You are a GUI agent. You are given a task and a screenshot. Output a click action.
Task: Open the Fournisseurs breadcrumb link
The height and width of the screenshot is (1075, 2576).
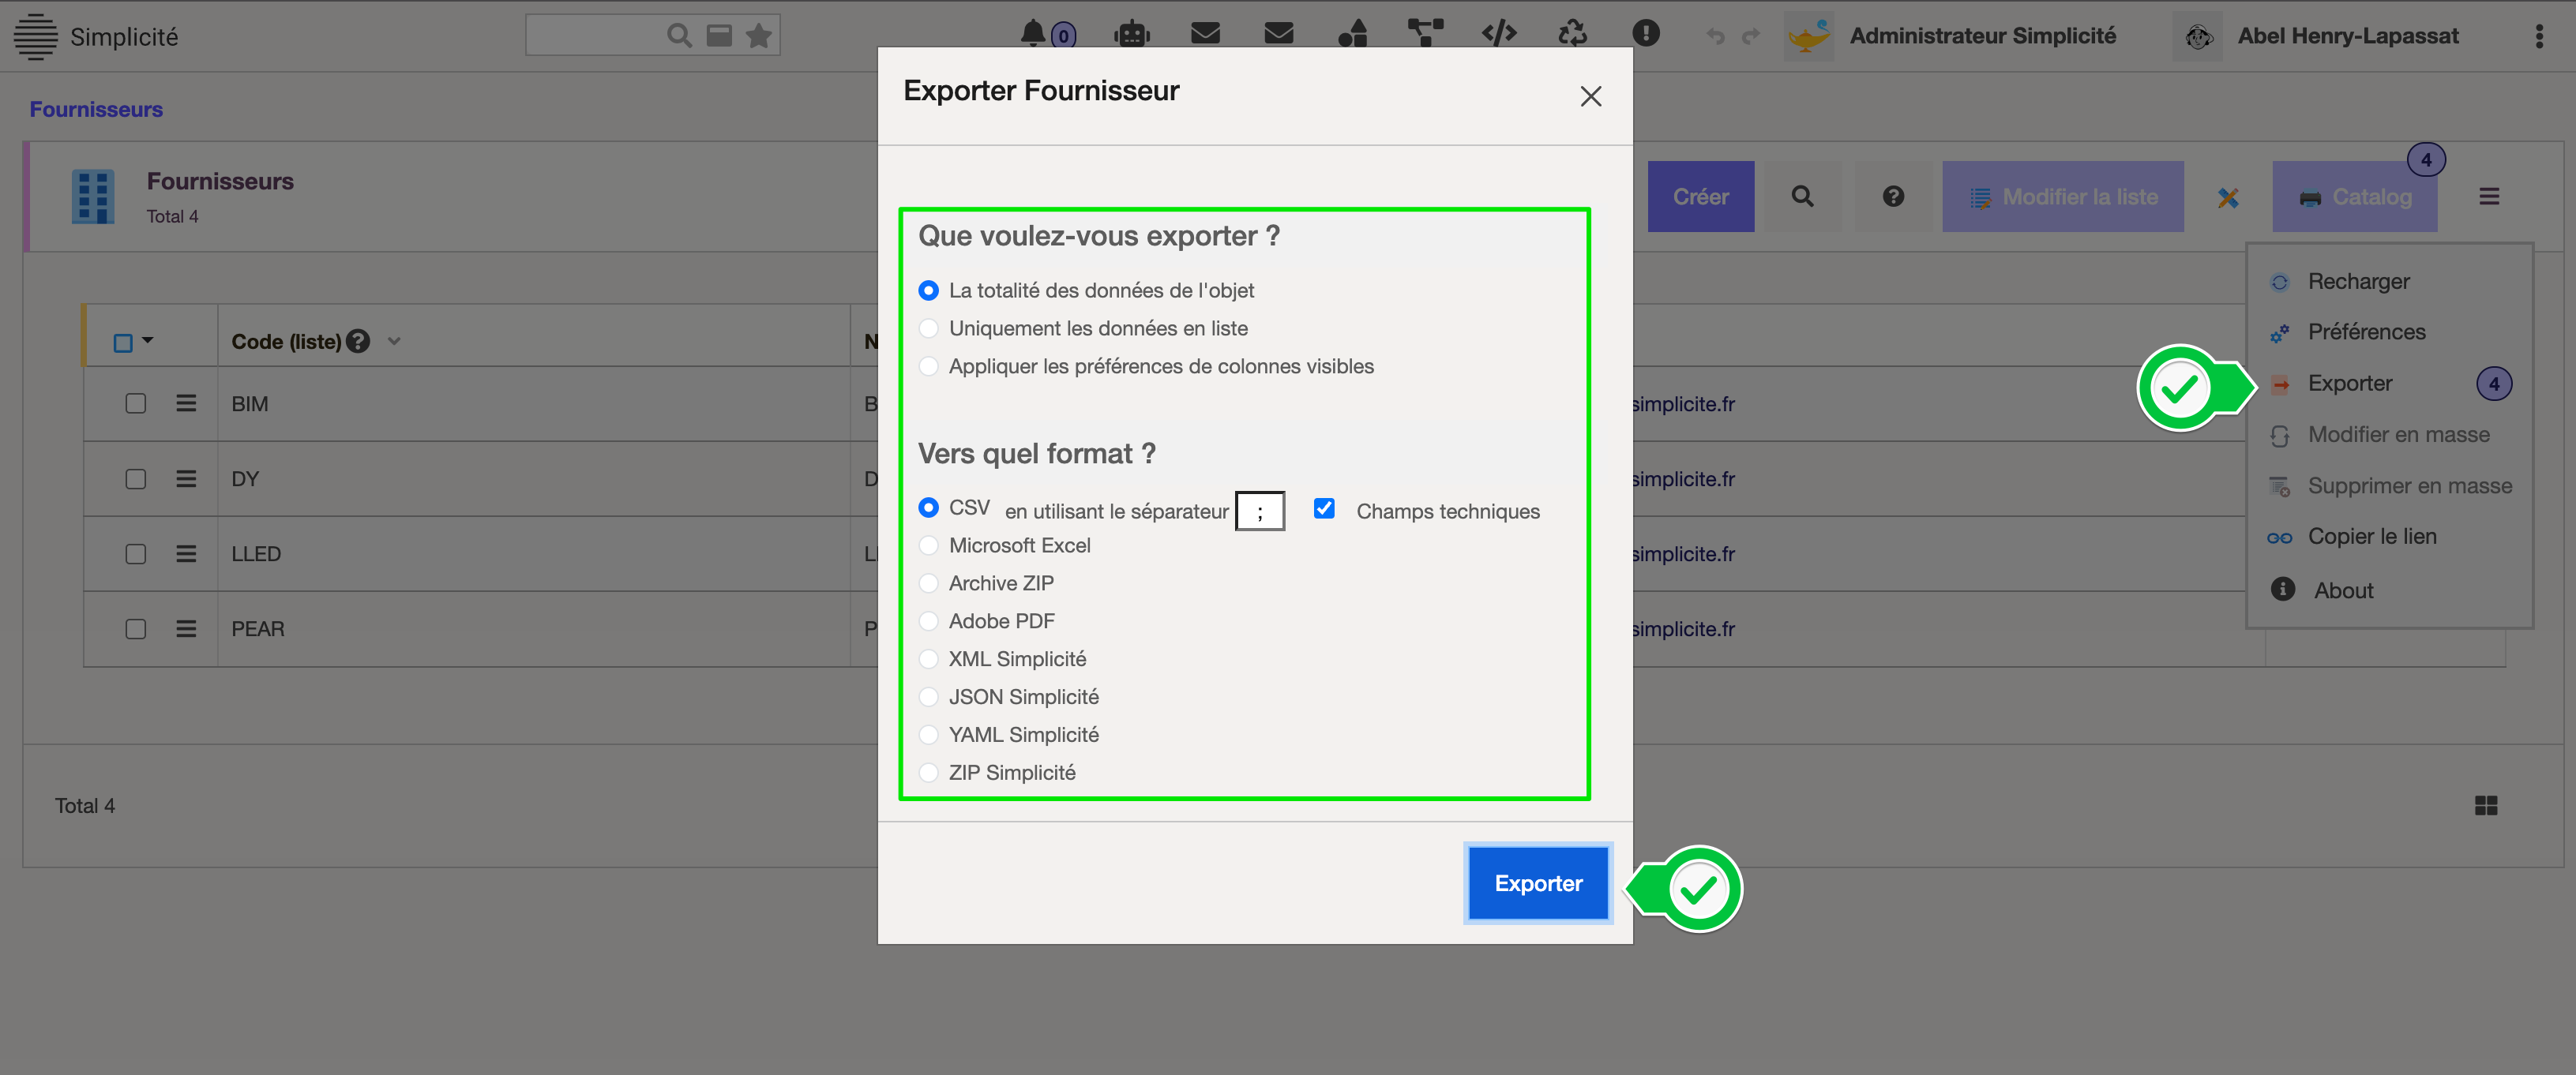click(96, 109)
